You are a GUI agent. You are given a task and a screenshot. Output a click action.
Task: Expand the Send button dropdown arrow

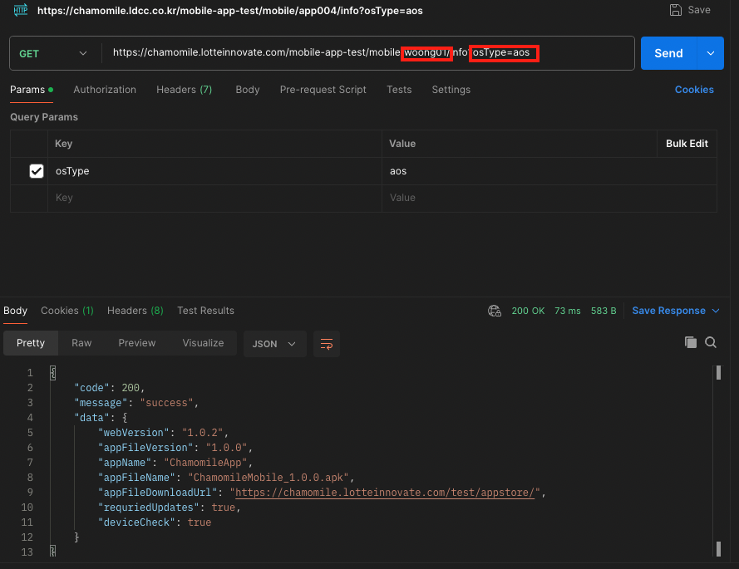[710, 53]
